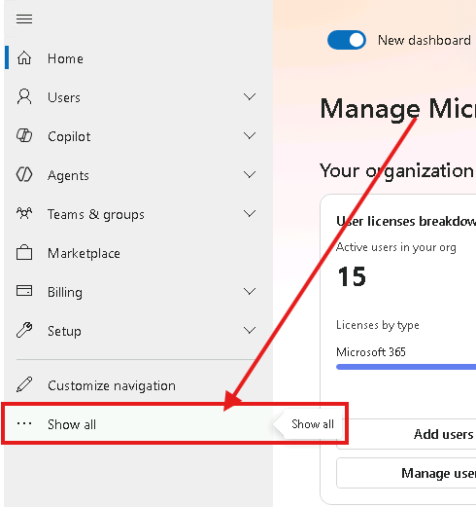The height and width of the screenshot is (507, 476).
Task: Expand the Copilot chevron
Action: coord(250,135)
